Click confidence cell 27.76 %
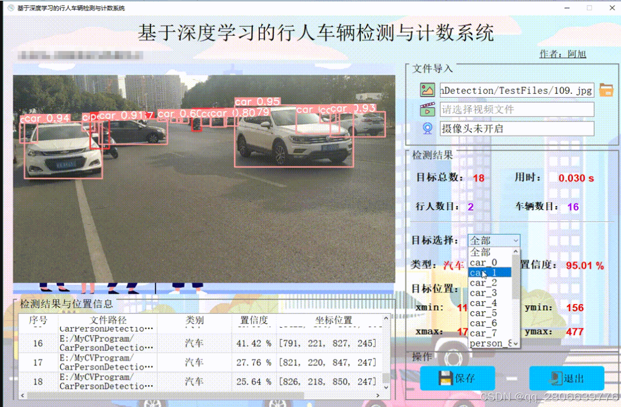Image resolution: width=621 pixels, height=407 pixels. coord(254,362)
